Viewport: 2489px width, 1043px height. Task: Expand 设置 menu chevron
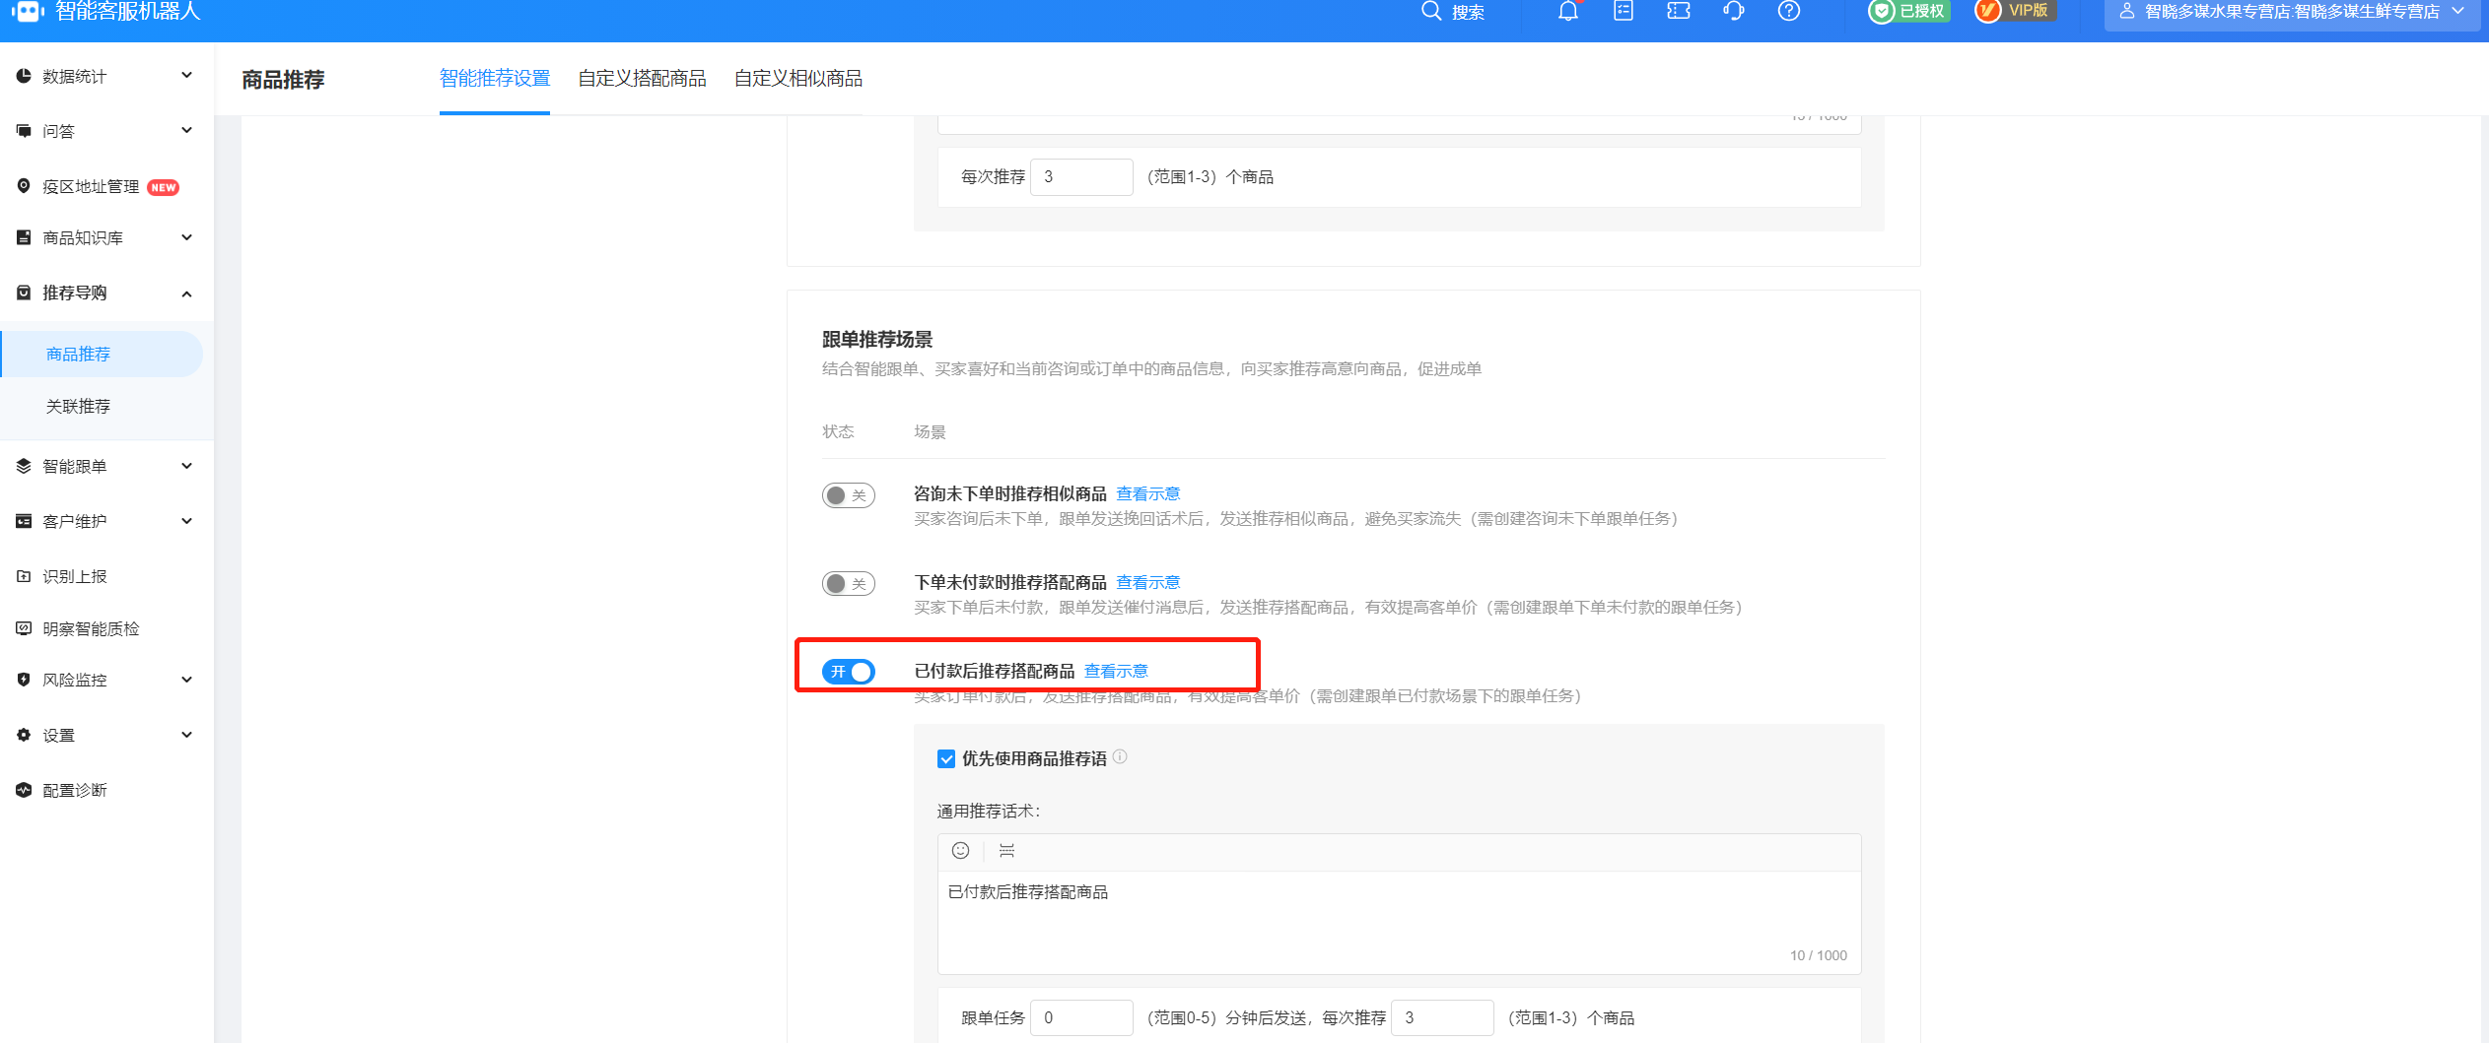tap(186, 735)
